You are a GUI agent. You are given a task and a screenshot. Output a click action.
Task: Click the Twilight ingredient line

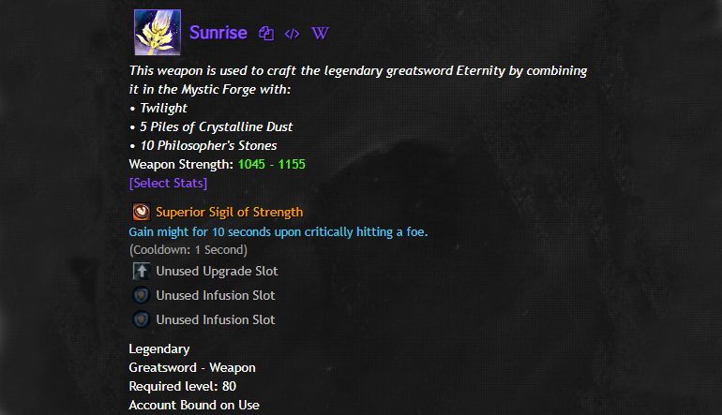(163, 108)
